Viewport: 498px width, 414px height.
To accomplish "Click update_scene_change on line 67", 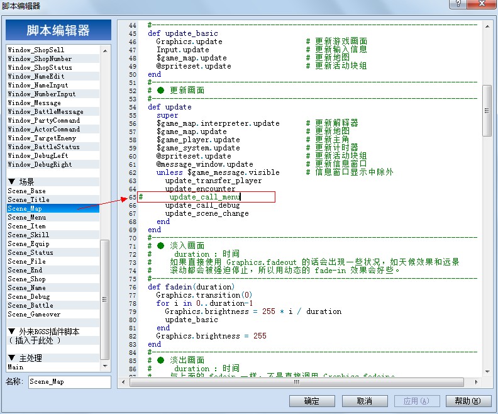I will coord(207,213).
